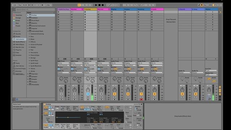Viewport: 231px width, 130px height.
Task: Select the 3 Analog track header
Action: click(91, 9)
